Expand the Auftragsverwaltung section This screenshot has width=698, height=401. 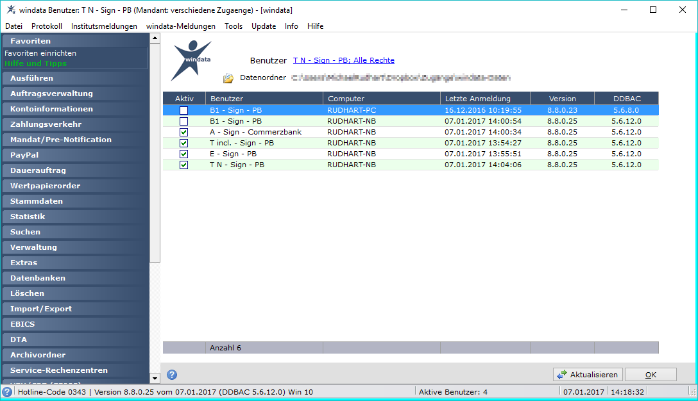coord(76,94)
